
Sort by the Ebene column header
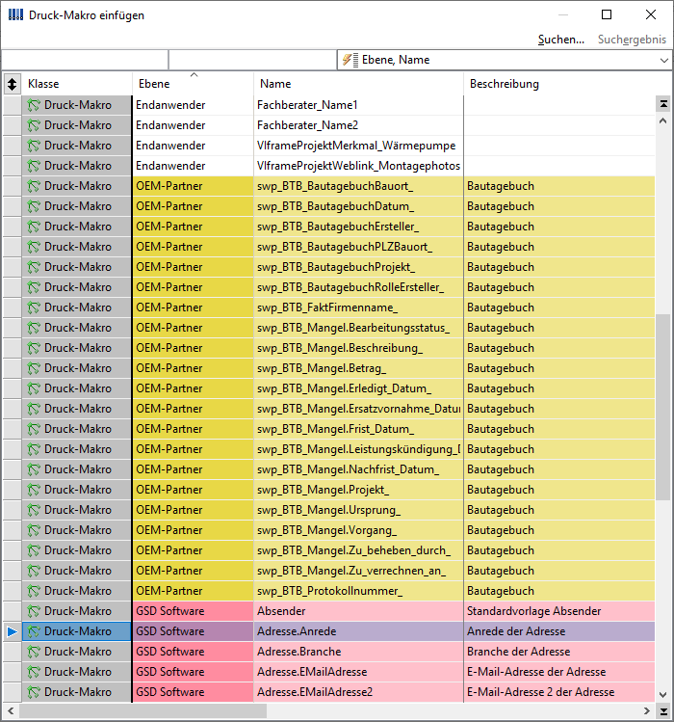193,84
